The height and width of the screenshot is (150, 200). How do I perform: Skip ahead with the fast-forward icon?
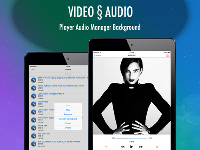(141, 147)
